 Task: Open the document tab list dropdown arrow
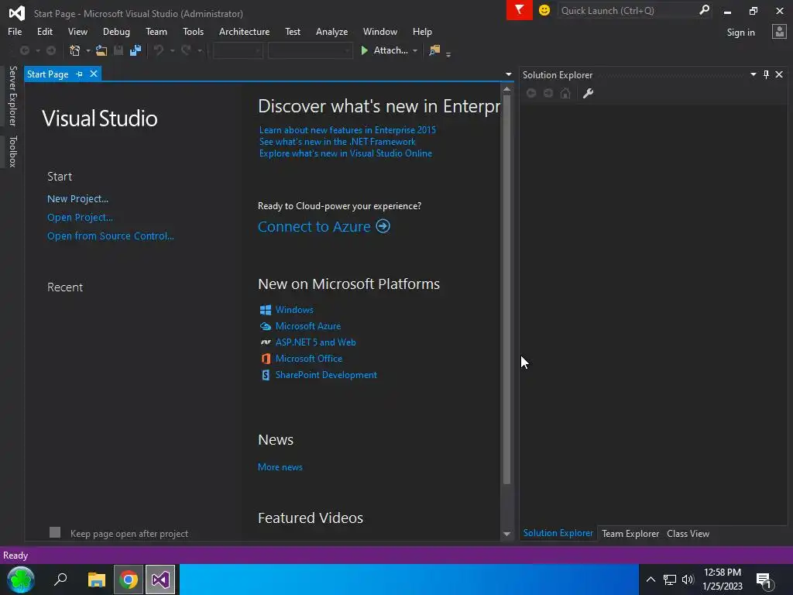tap(508, 74)
